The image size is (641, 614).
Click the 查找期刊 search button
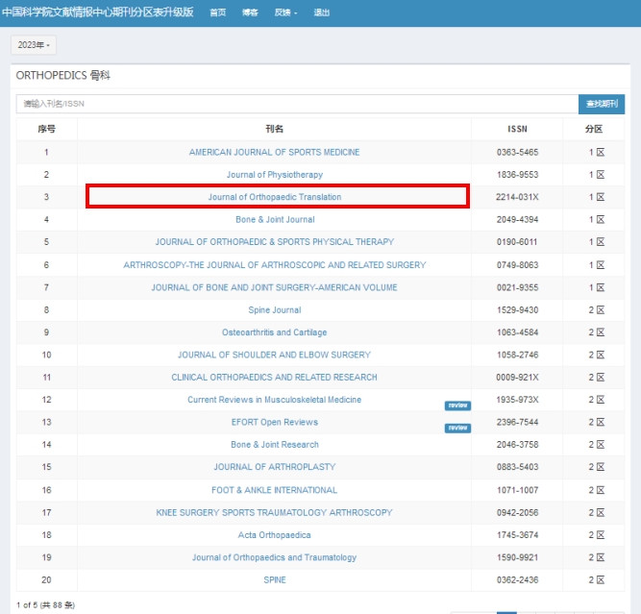click(x=602, y=104)
